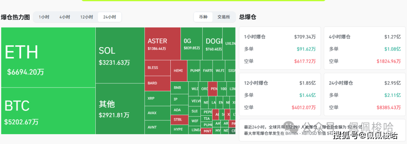Viewport: 407px width, 144px height.
Task: Toggle heatmap view to 币种
Action: coord(203,17)
